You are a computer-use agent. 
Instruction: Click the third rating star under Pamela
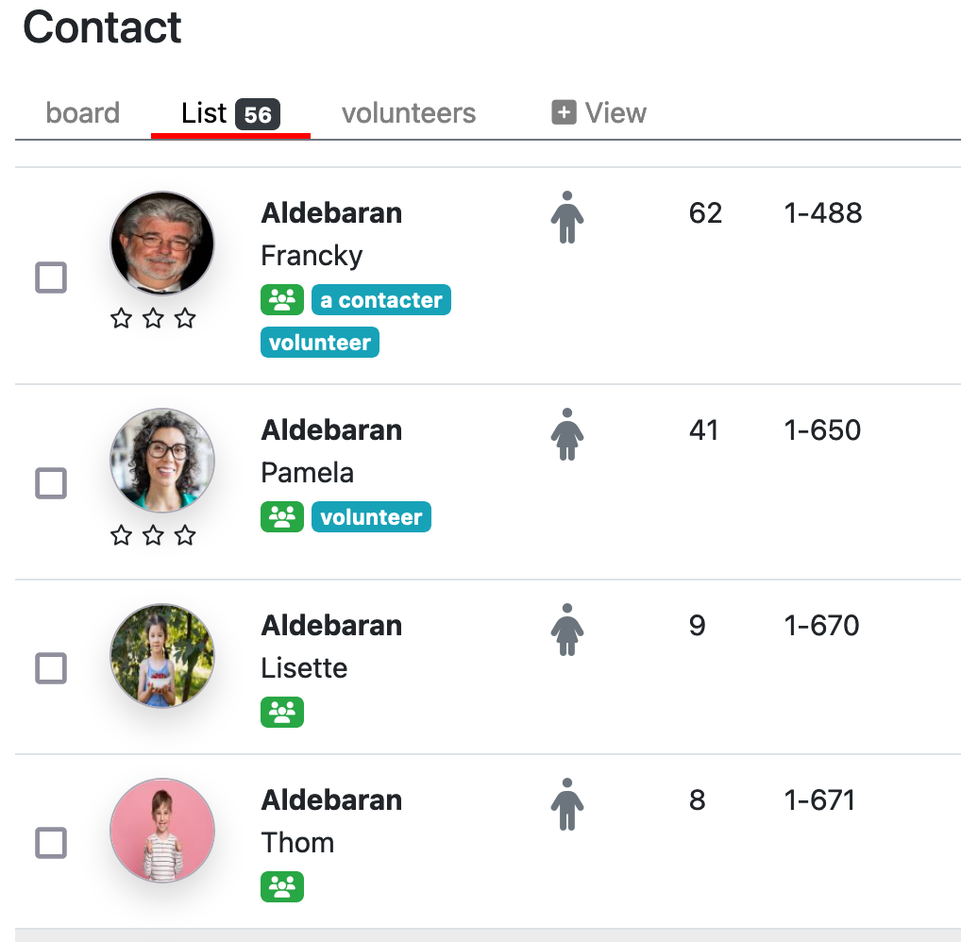[185, 536]
